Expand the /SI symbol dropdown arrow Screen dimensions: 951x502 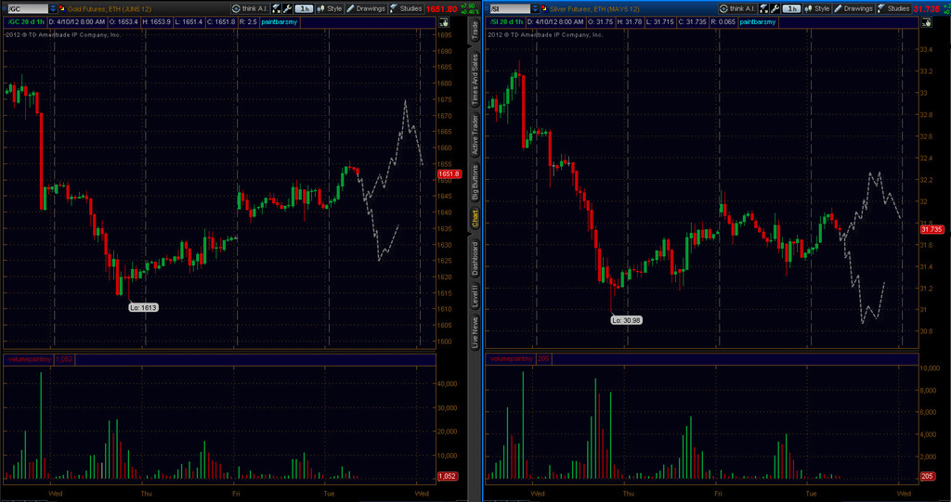[x=535, y=8]
